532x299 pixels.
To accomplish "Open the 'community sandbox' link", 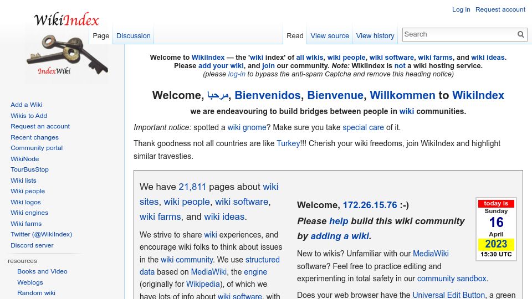I will point(452,279).
